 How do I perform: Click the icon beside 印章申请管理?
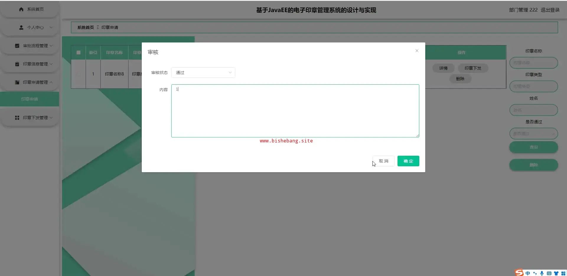coord(17,82)
